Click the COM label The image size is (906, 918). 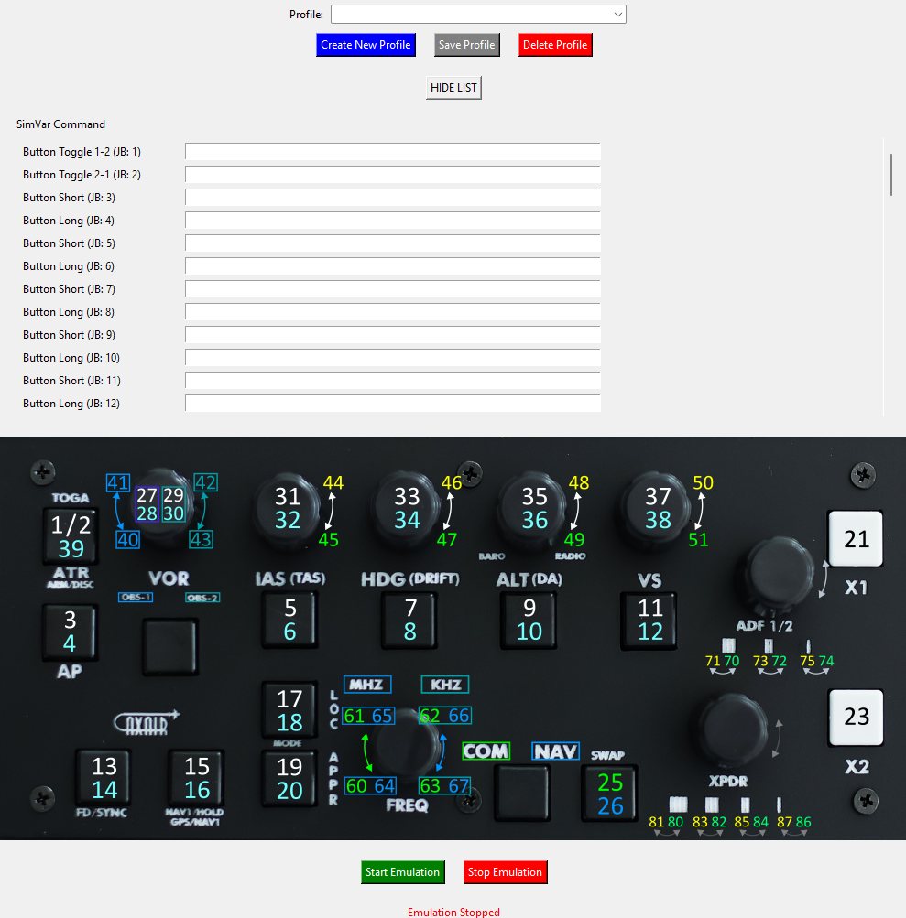pos(486,751)
